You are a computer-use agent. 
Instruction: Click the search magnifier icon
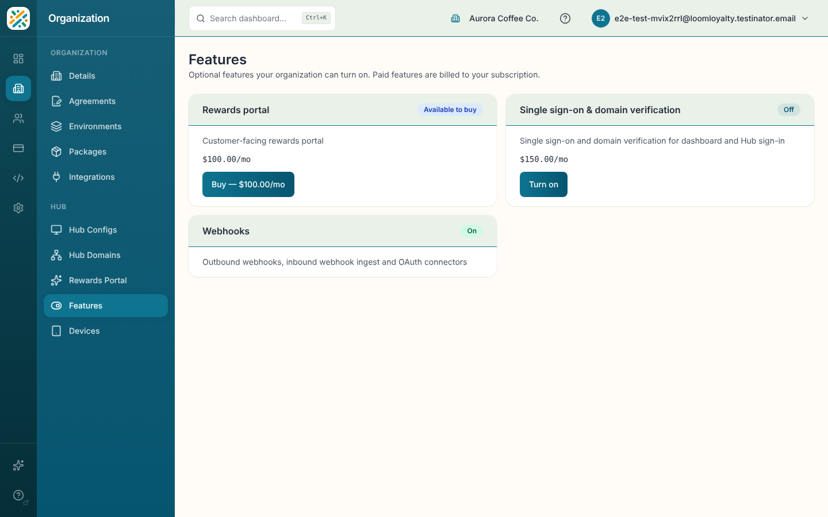[x=201, y=18]
